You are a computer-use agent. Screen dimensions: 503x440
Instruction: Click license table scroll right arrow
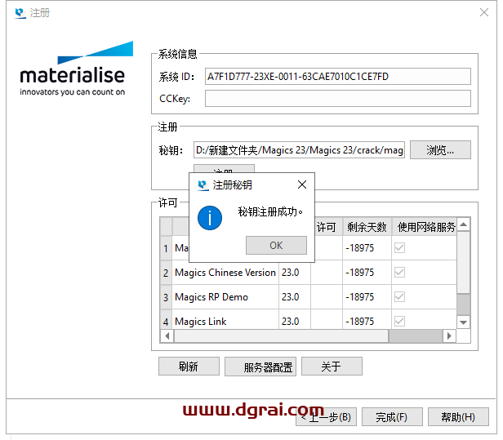[449, 336]
